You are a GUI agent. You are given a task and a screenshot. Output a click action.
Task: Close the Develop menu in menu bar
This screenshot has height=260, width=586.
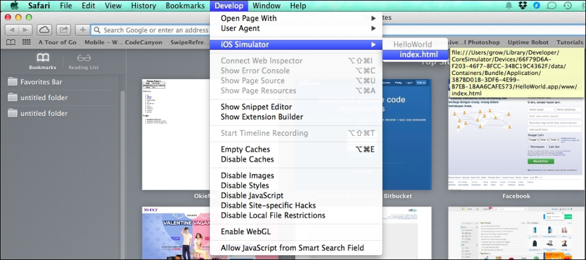[229, 6]
